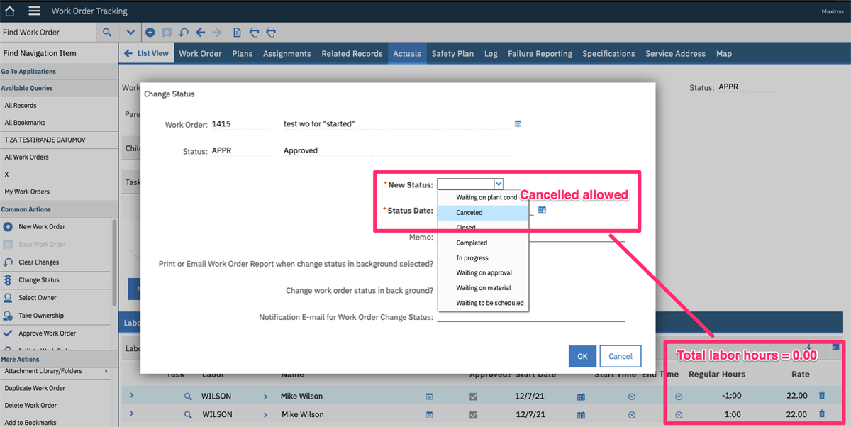Click the second printer toolbar icon
851x427 pixels.
pos(271,33)
